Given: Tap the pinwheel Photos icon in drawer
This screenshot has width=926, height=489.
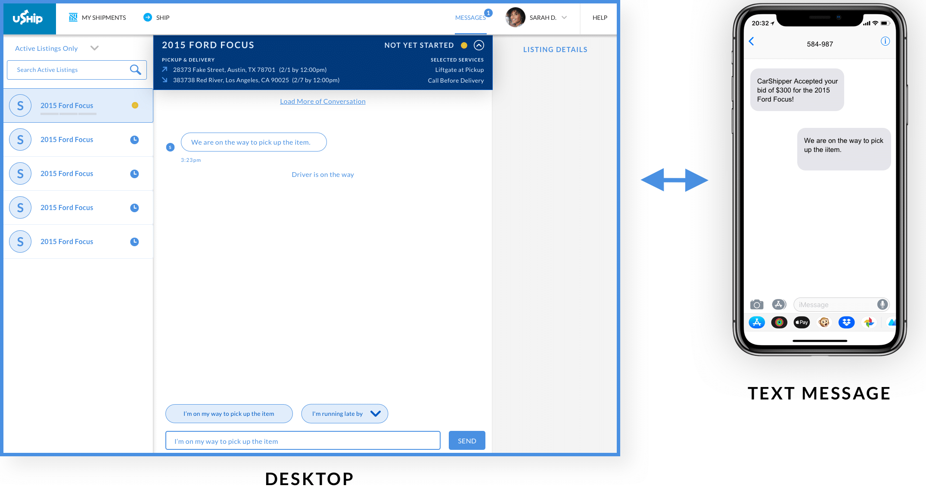Looking at the screenshot, I should point(869,322).
